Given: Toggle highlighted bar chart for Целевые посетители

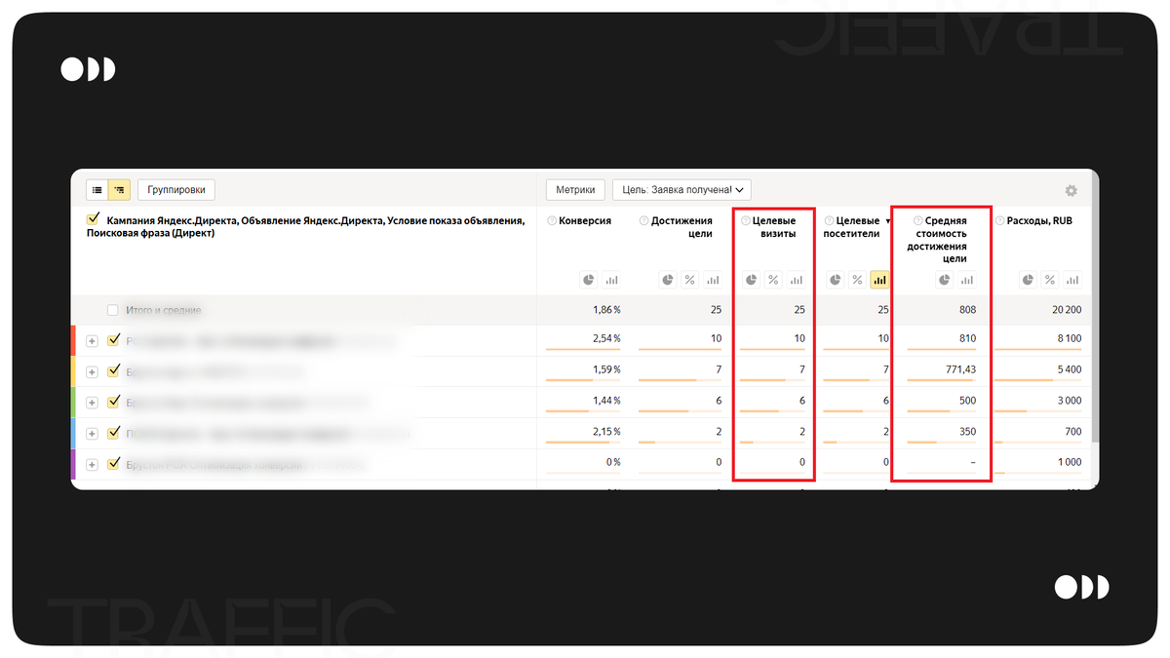Looking at the screenshot, I should 880,280.
